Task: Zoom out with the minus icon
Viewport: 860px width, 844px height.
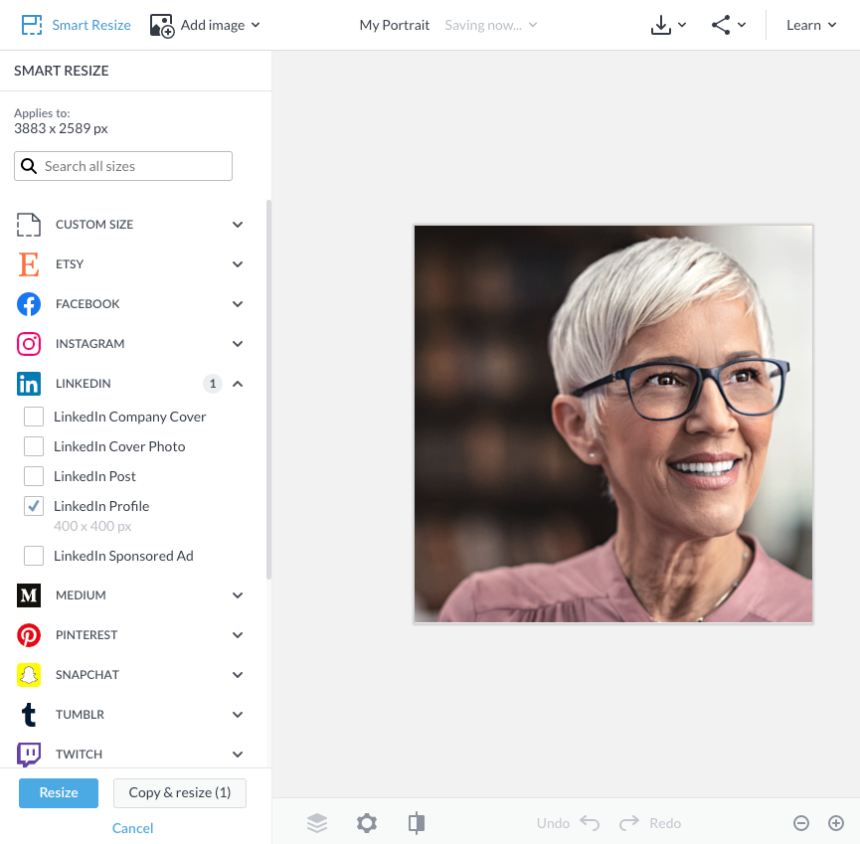Action: 801,823
